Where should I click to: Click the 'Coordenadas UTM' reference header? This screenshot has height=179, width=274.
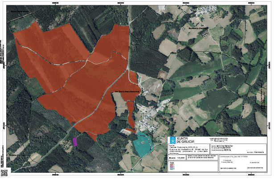pyautogui.click(x=233, y=157)
